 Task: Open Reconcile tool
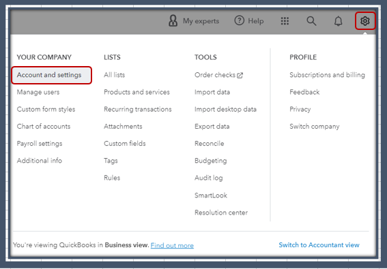pos(210,144)
